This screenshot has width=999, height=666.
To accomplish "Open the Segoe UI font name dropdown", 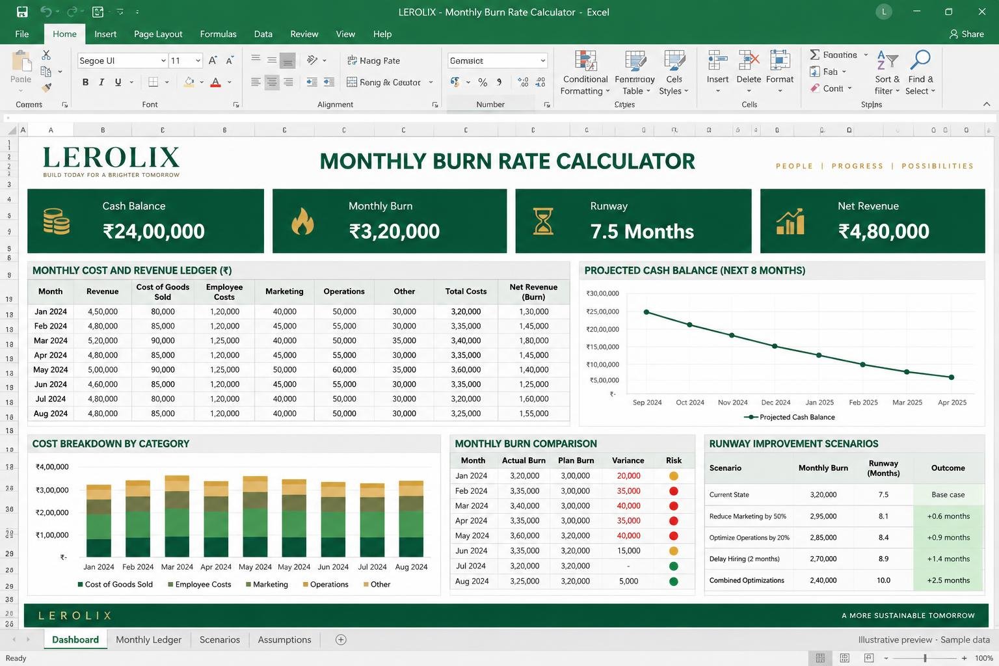I will click(163, 60).
